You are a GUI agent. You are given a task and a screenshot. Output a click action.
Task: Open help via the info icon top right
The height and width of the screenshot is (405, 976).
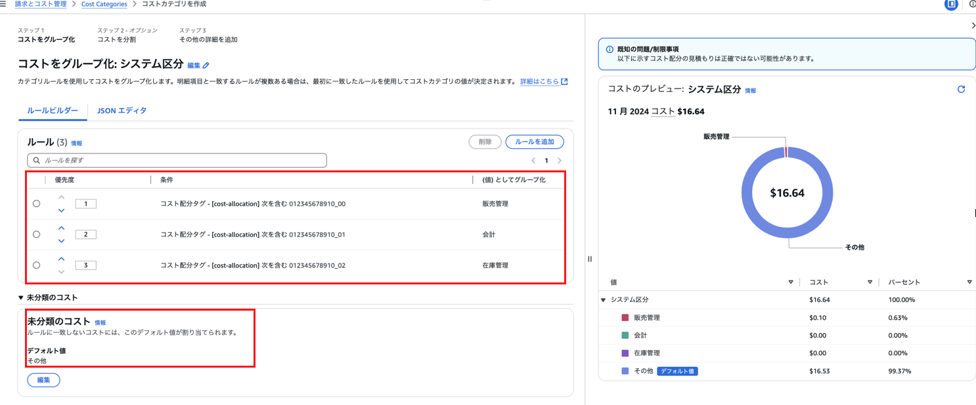971,5
